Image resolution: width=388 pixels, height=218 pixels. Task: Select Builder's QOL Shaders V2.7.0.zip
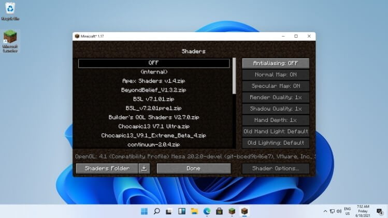(x=154, y=117)
